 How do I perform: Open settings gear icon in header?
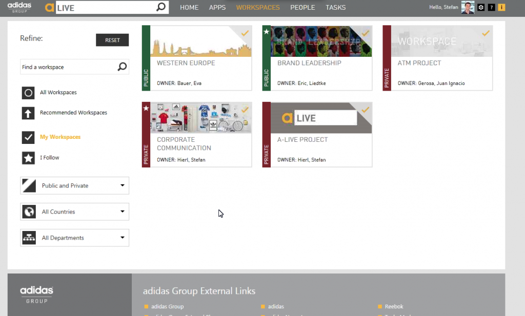480,7
